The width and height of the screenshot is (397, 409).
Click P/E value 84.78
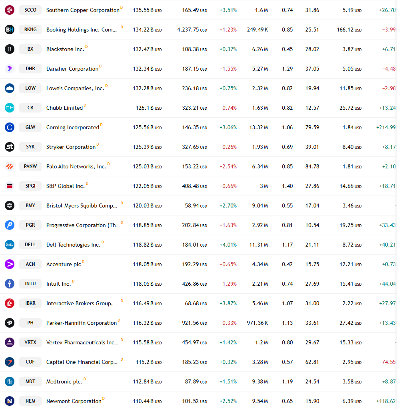point(312,167)
